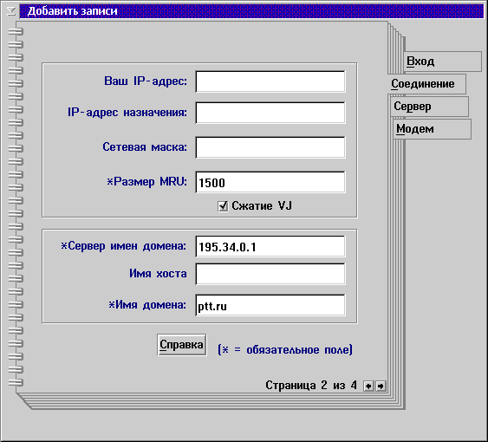Click the IP-адрес назначения field
The height and width of the screenshot is (442, 488).
[270, 113]
